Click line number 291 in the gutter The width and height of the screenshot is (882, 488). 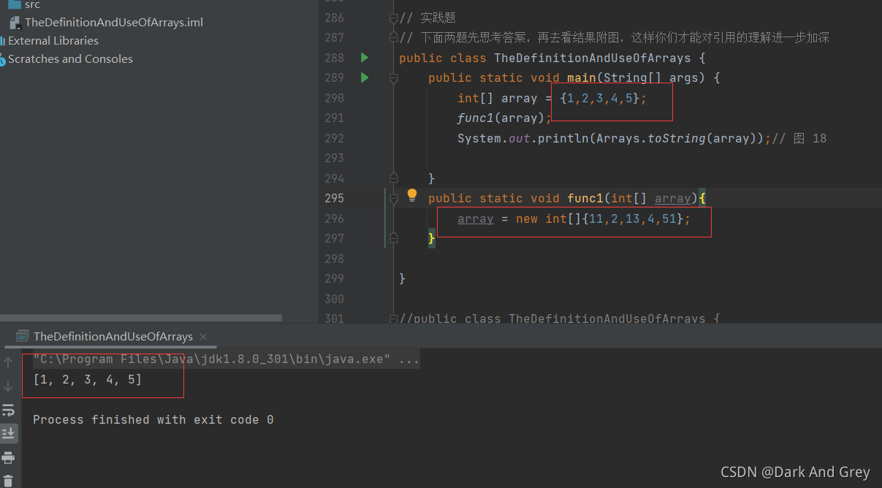(x=334, y=118)
